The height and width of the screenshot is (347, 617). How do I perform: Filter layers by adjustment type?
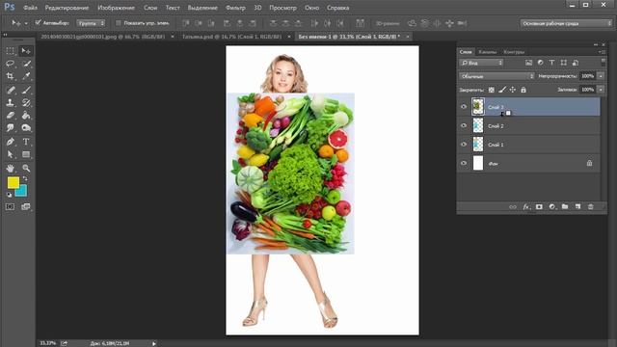(x=540, y=63)
